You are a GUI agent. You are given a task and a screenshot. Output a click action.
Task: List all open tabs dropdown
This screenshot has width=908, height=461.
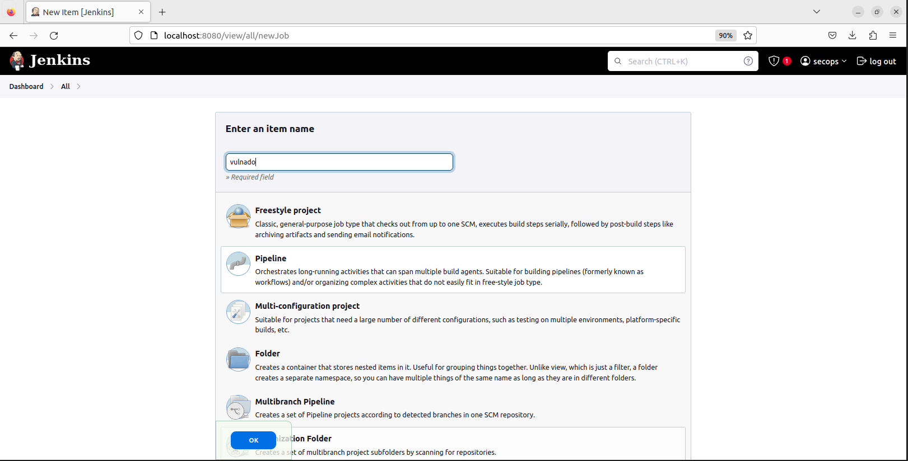(x=817, y=12)
